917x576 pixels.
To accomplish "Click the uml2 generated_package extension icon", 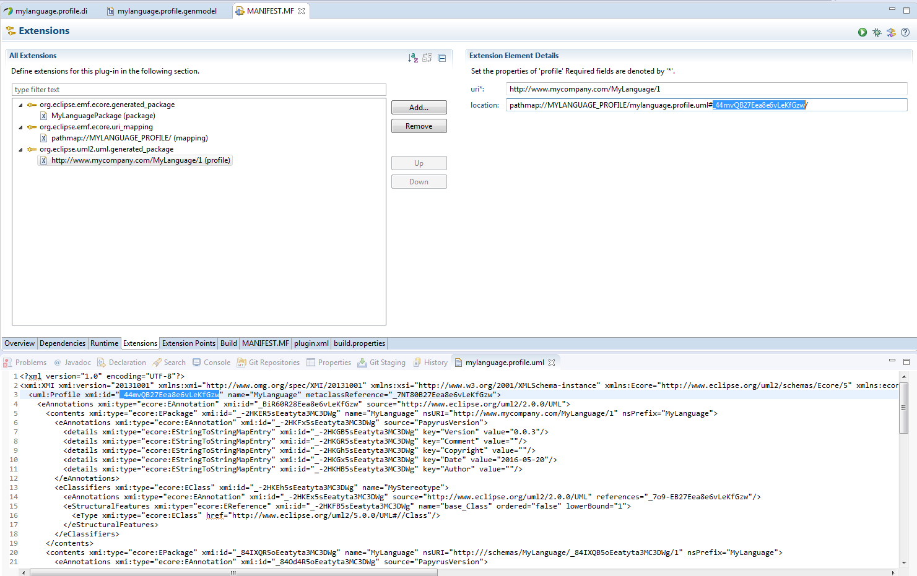I will pos(32,149).
